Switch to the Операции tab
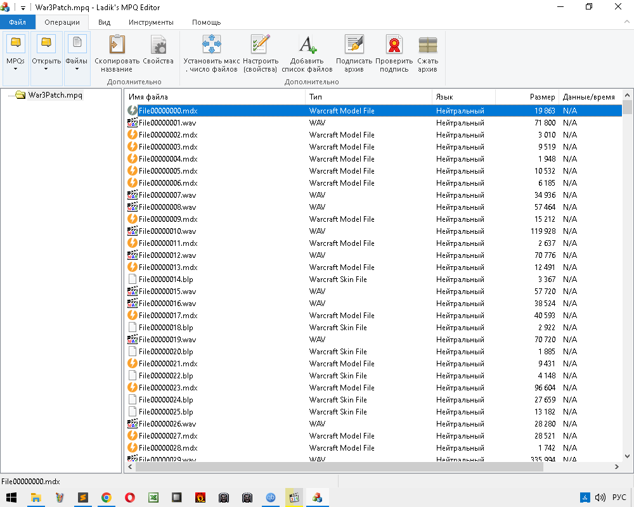 click(x=62, y=22)
